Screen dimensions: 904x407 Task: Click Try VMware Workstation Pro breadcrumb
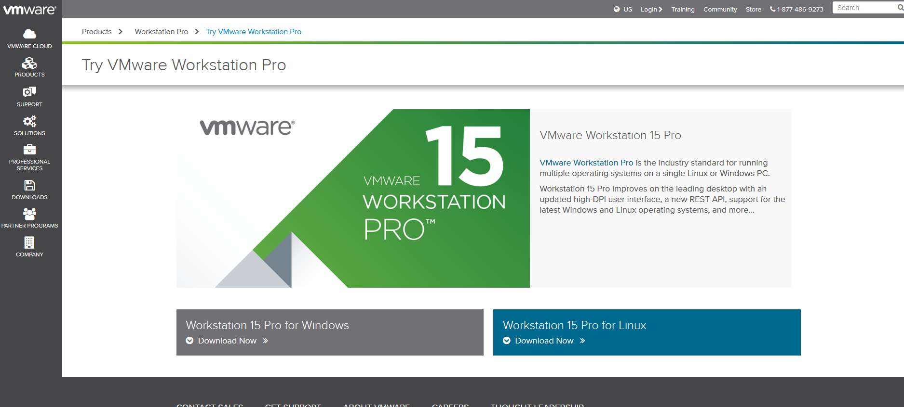254,32
